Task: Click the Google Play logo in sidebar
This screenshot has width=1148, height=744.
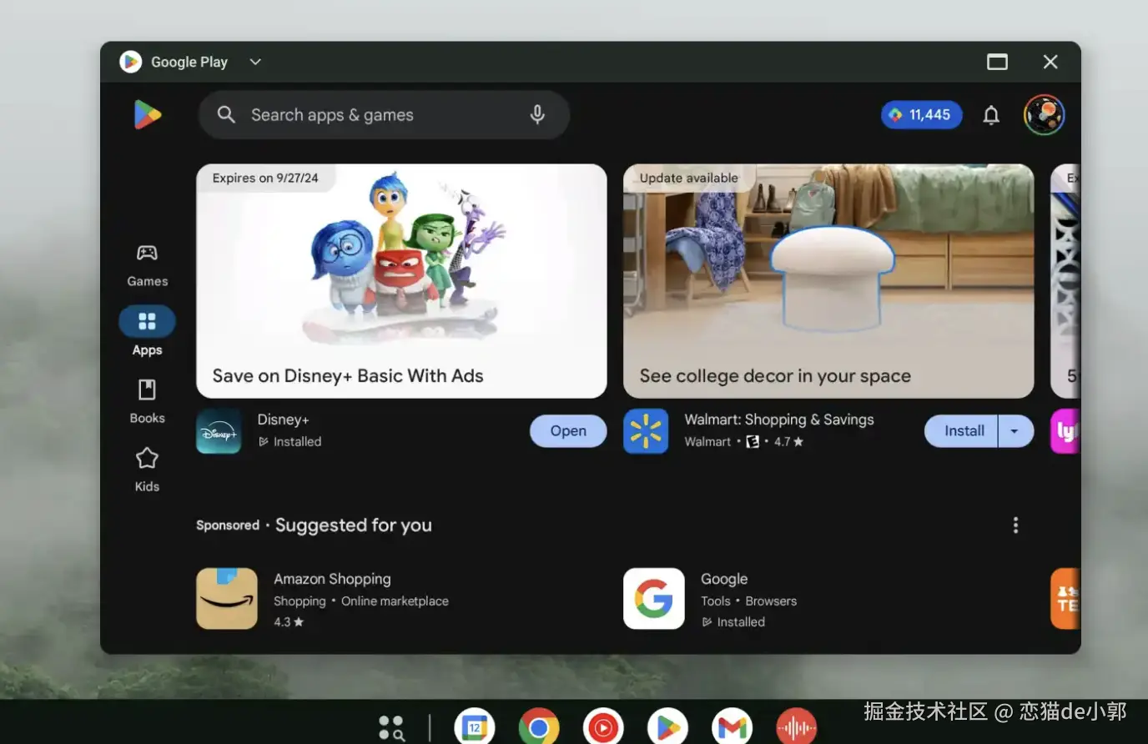Action: (147, 115)
